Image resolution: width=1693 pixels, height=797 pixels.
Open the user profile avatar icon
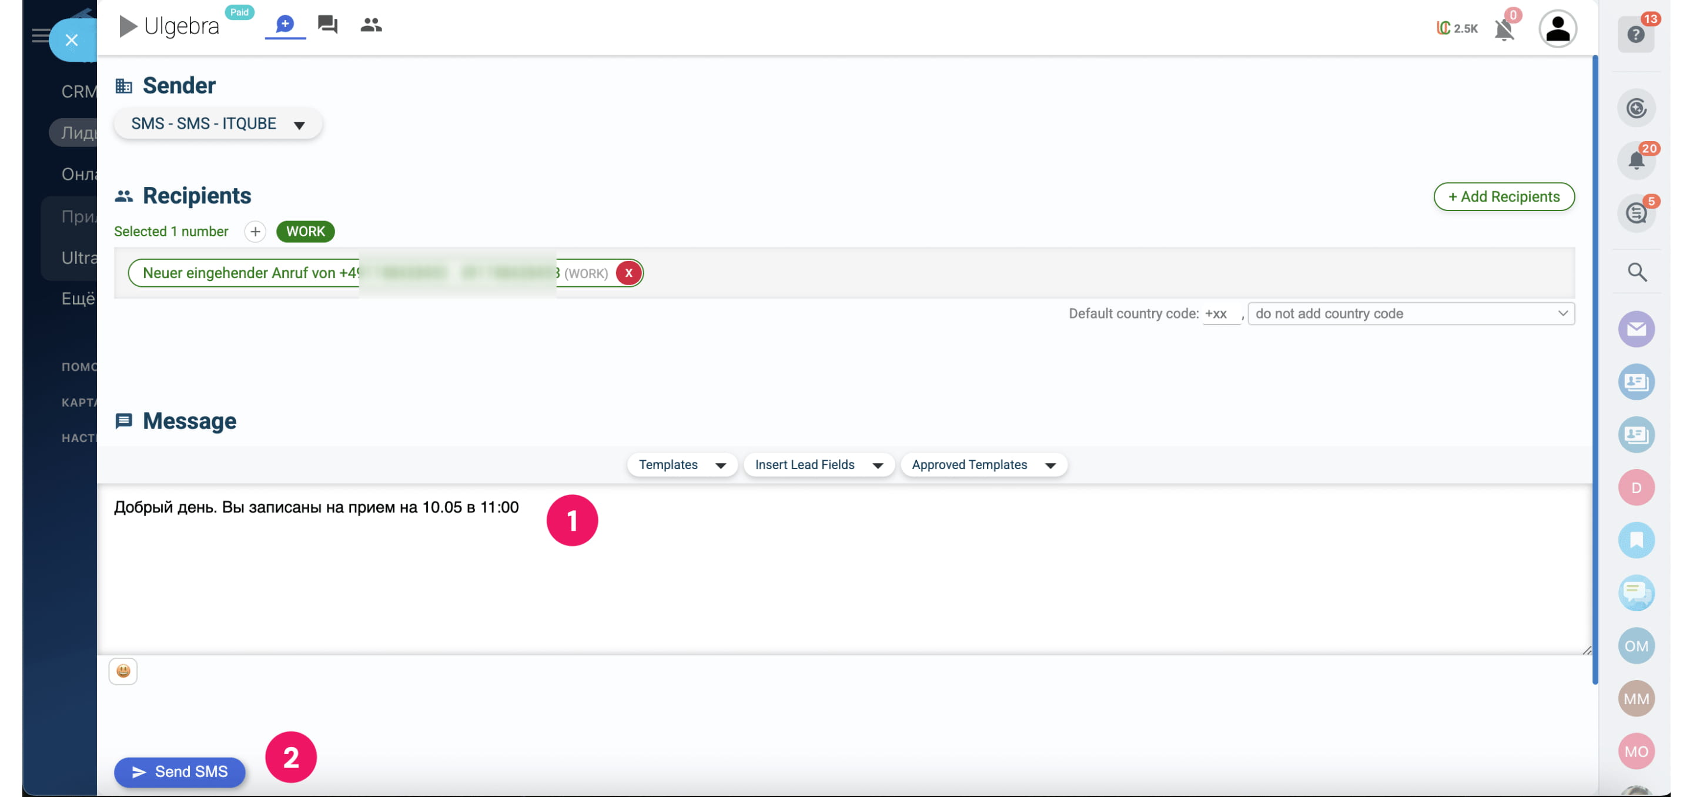1557,29
